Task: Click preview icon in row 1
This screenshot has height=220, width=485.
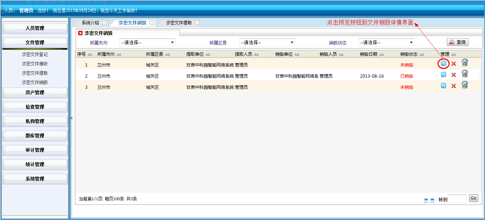Action: [x=444, y=64]
